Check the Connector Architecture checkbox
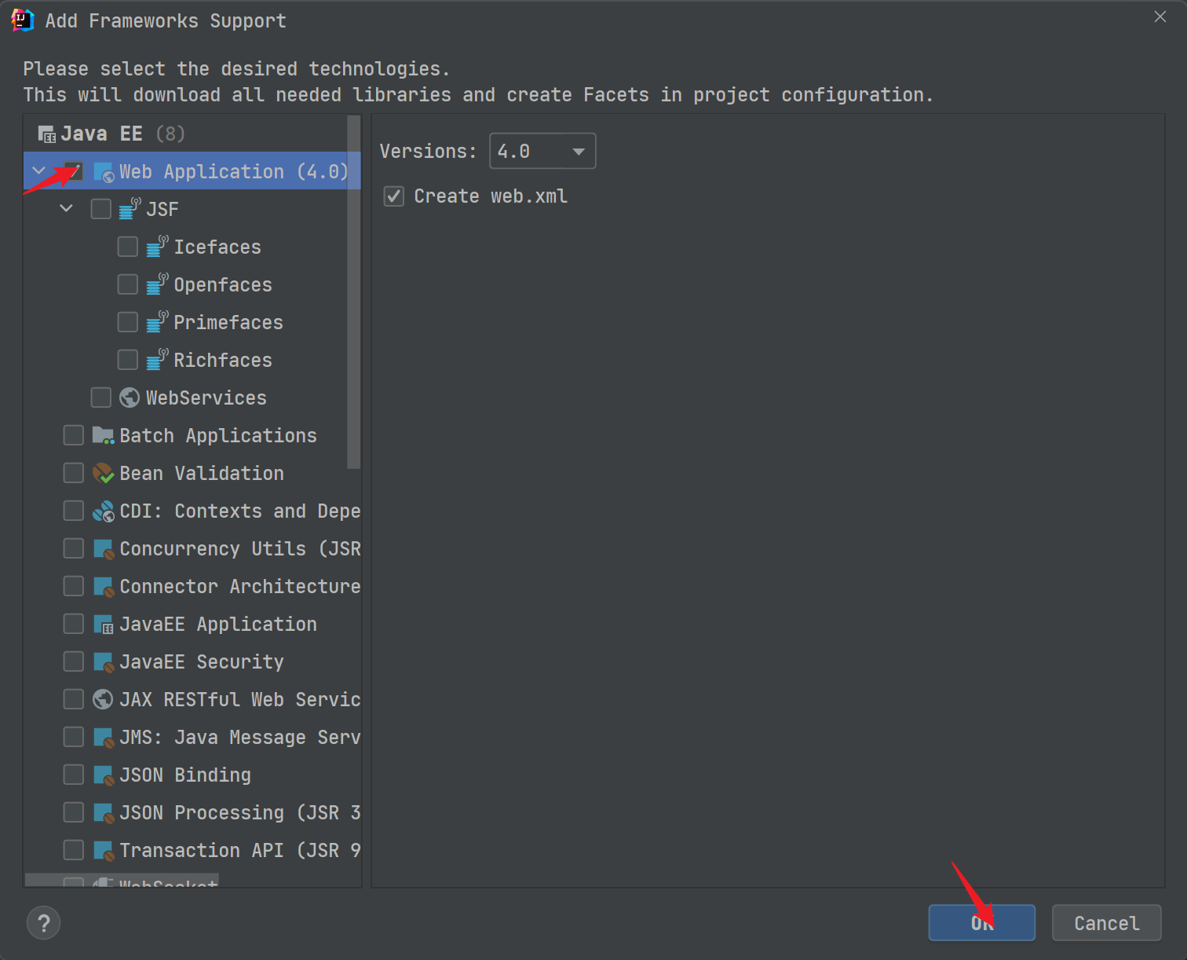Image resolution: width=1187 pixels, height=960 pixels. tap(74, 586)
